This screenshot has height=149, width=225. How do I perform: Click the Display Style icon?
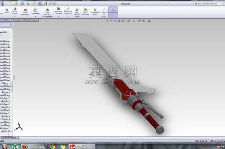pyautogui.click(x=129, y=21)
